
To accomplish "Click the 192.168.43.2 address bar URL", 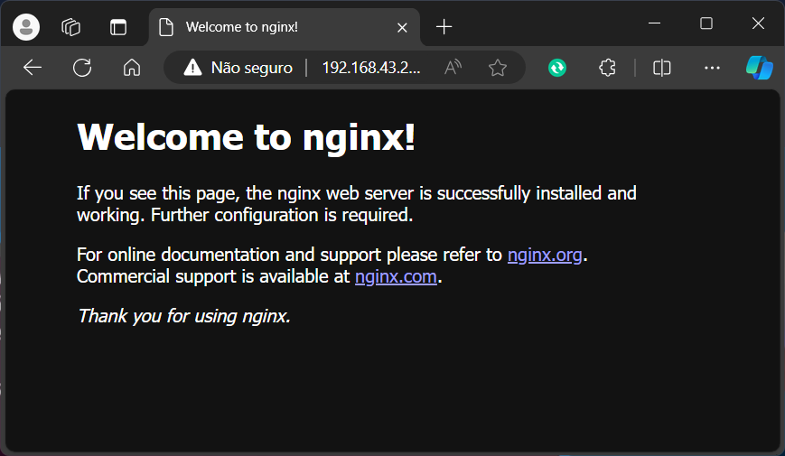I will (370, 68).
